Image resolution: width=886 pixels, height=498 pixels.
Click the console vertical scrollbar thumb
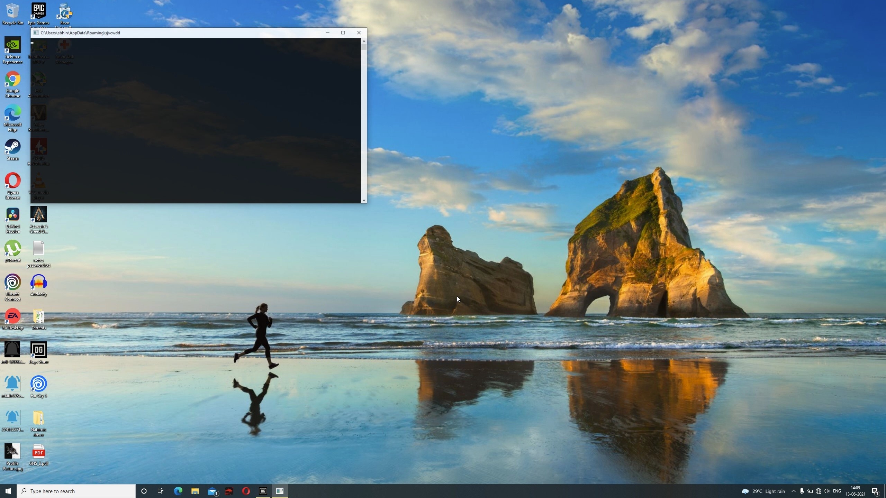(x=364, y=47)
